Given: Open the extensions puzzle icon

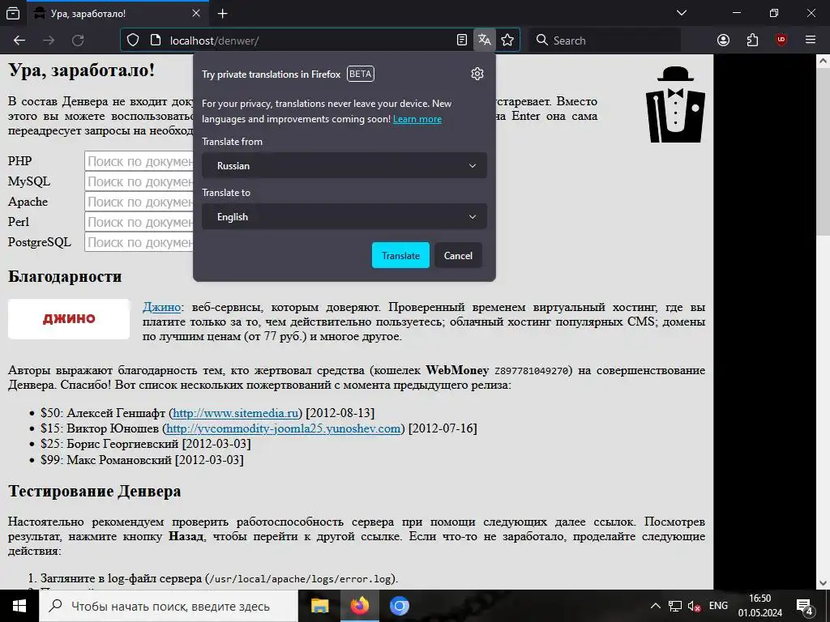Looking at the screenshot, I should 752,40.
